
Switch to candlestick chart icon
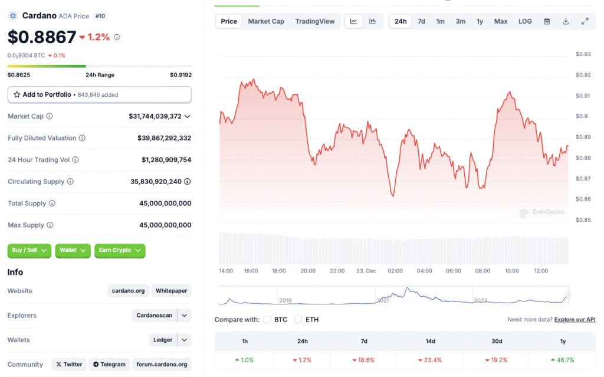(373, 21)
